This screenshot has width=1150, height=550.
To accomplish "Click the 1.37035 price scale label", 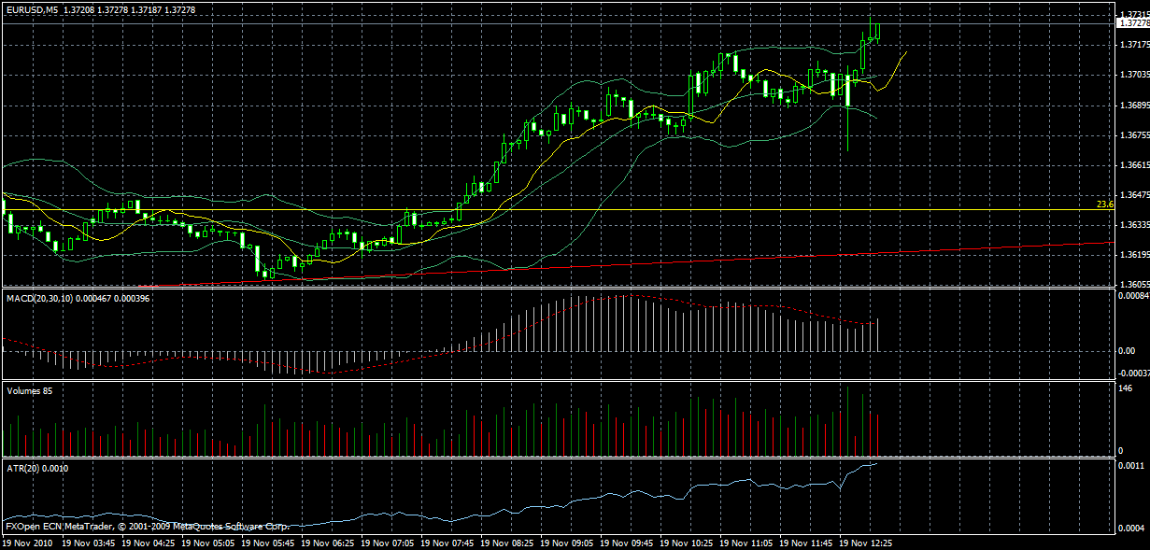I will (x=1133, y=74).
